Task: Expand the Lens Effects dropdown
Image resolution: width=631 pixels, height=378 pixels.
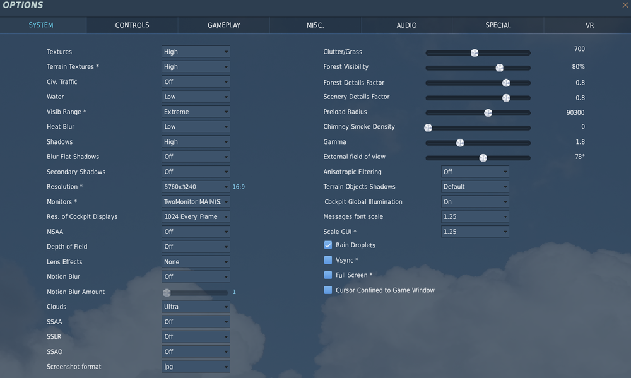Action: [x=196, y=262]
